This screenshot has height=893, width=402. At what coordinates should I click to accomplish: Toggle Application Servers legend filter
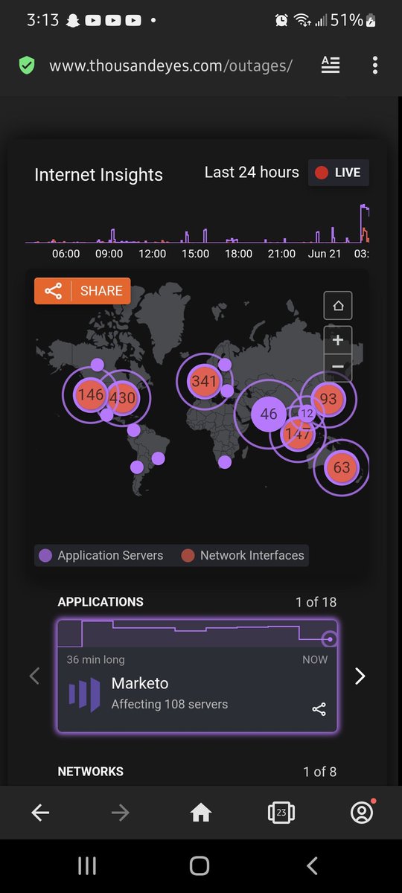click(101, 555)
